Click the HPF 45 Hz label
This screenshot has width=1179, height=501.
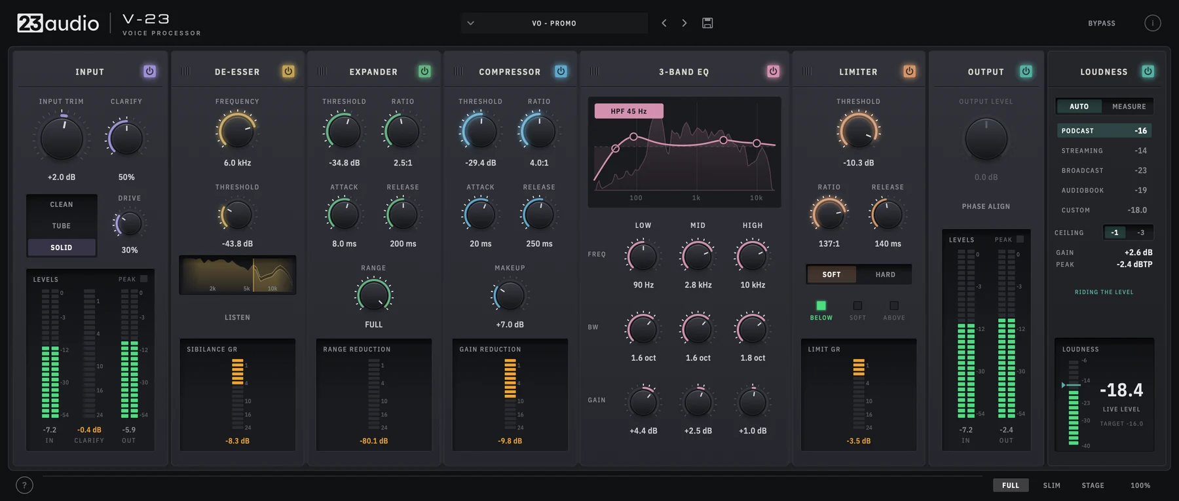pos(629,111)
